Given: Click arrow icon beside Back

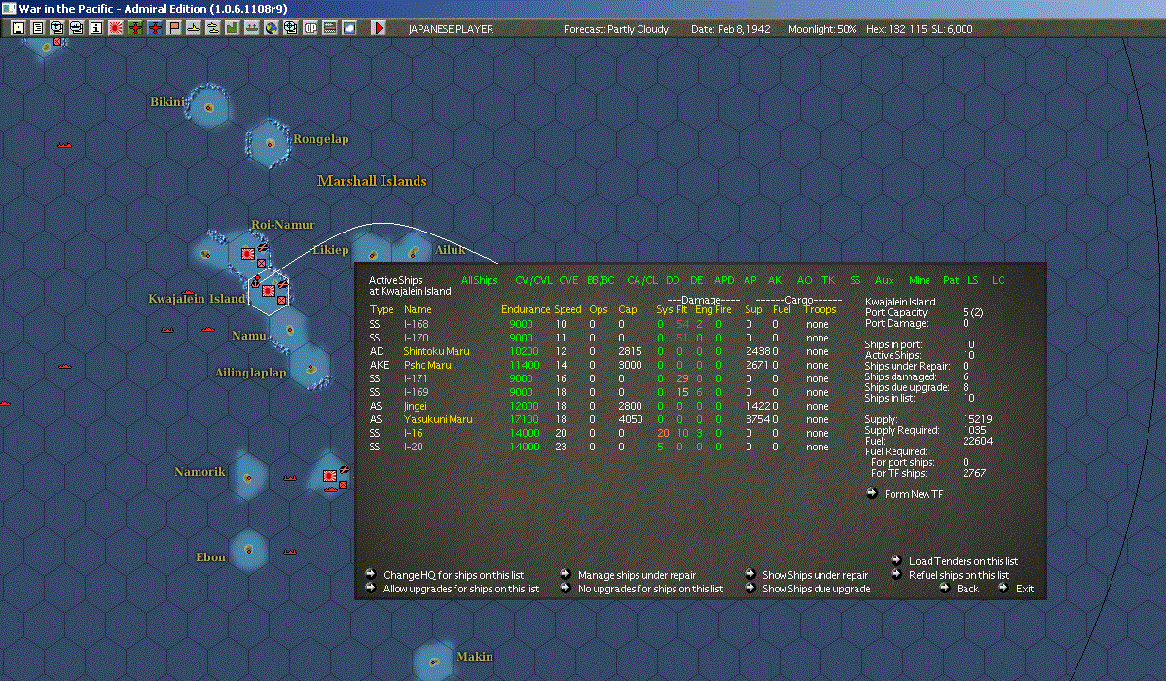Looking at the screenshot, I should (944, 588).
